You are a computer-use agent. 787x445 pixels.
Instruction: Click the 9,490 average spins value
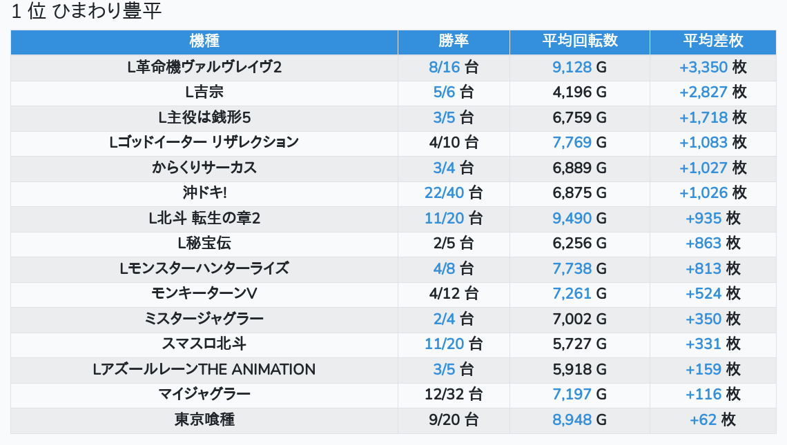point(572,218)
